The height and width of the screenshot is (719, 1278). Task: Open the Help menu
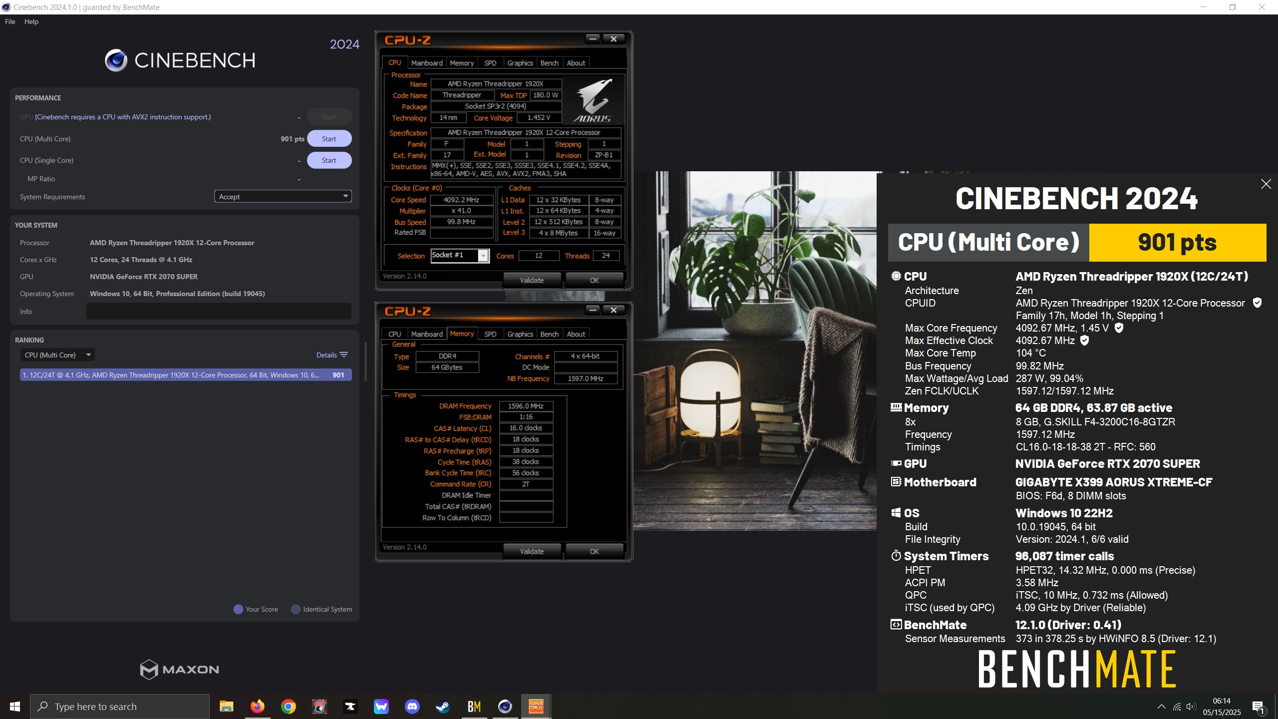pos(31,21)
